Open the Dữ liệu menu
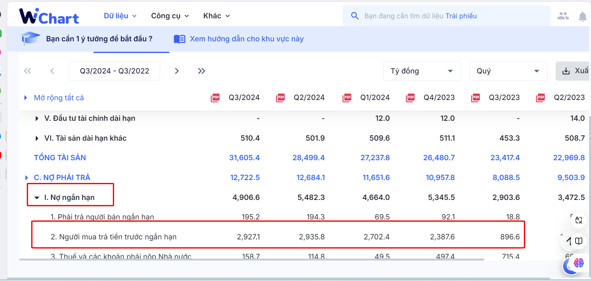Image resolution: width=591 pixels, height=281 pixels. 120,16
